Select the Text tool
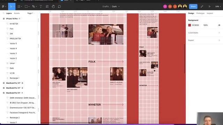The width and height of the screenshot is (223, 125). (x=41, y=7)
